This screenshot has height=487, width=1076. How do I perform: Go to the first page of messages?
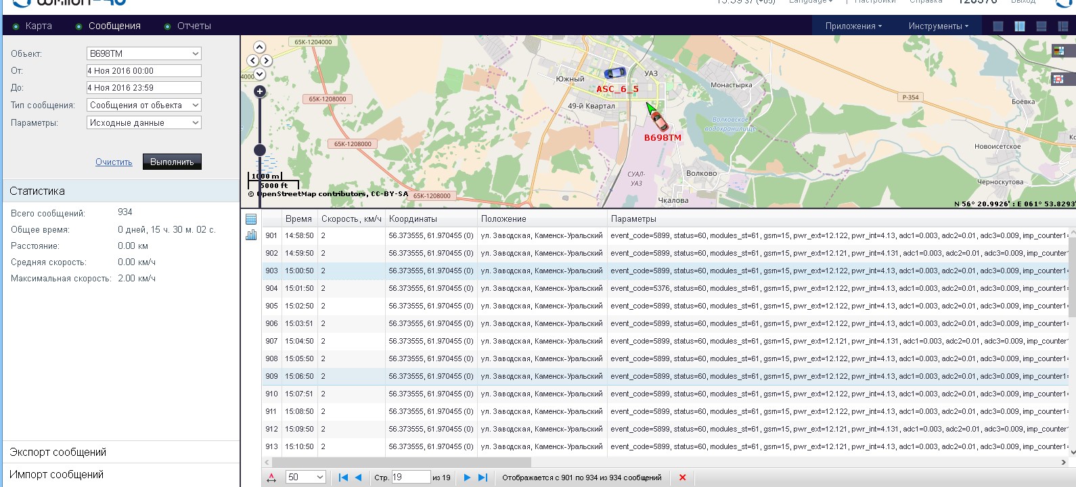coord(343,478)
